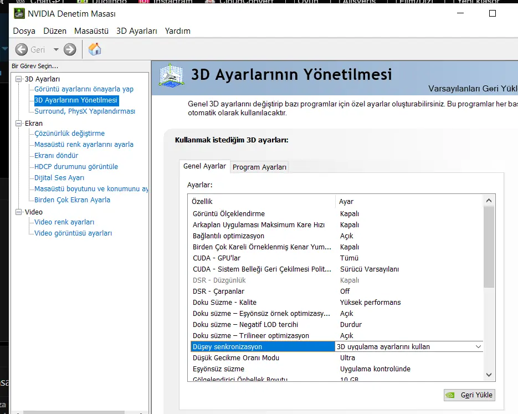Image resolution: width=518 pixels, height=414 pixels.
Task: Switch to Genel Ayarlar tab
Action: pos(204,166)
